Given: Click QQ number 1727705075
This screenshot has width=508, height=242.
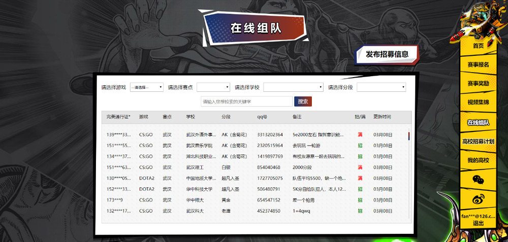Looking at the screenshot, I should (270, 178).
